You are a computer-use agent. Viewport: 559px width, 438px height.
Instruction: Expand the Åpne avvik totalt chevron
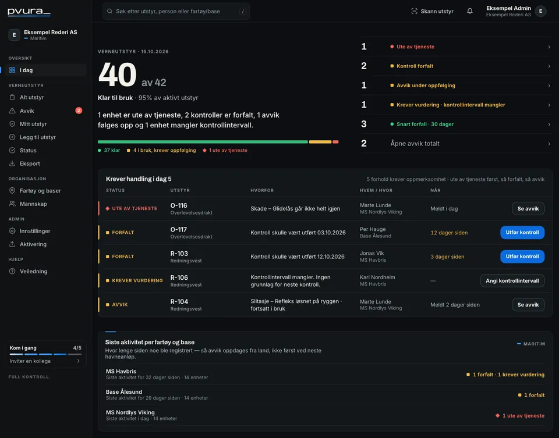coord(549,144)
